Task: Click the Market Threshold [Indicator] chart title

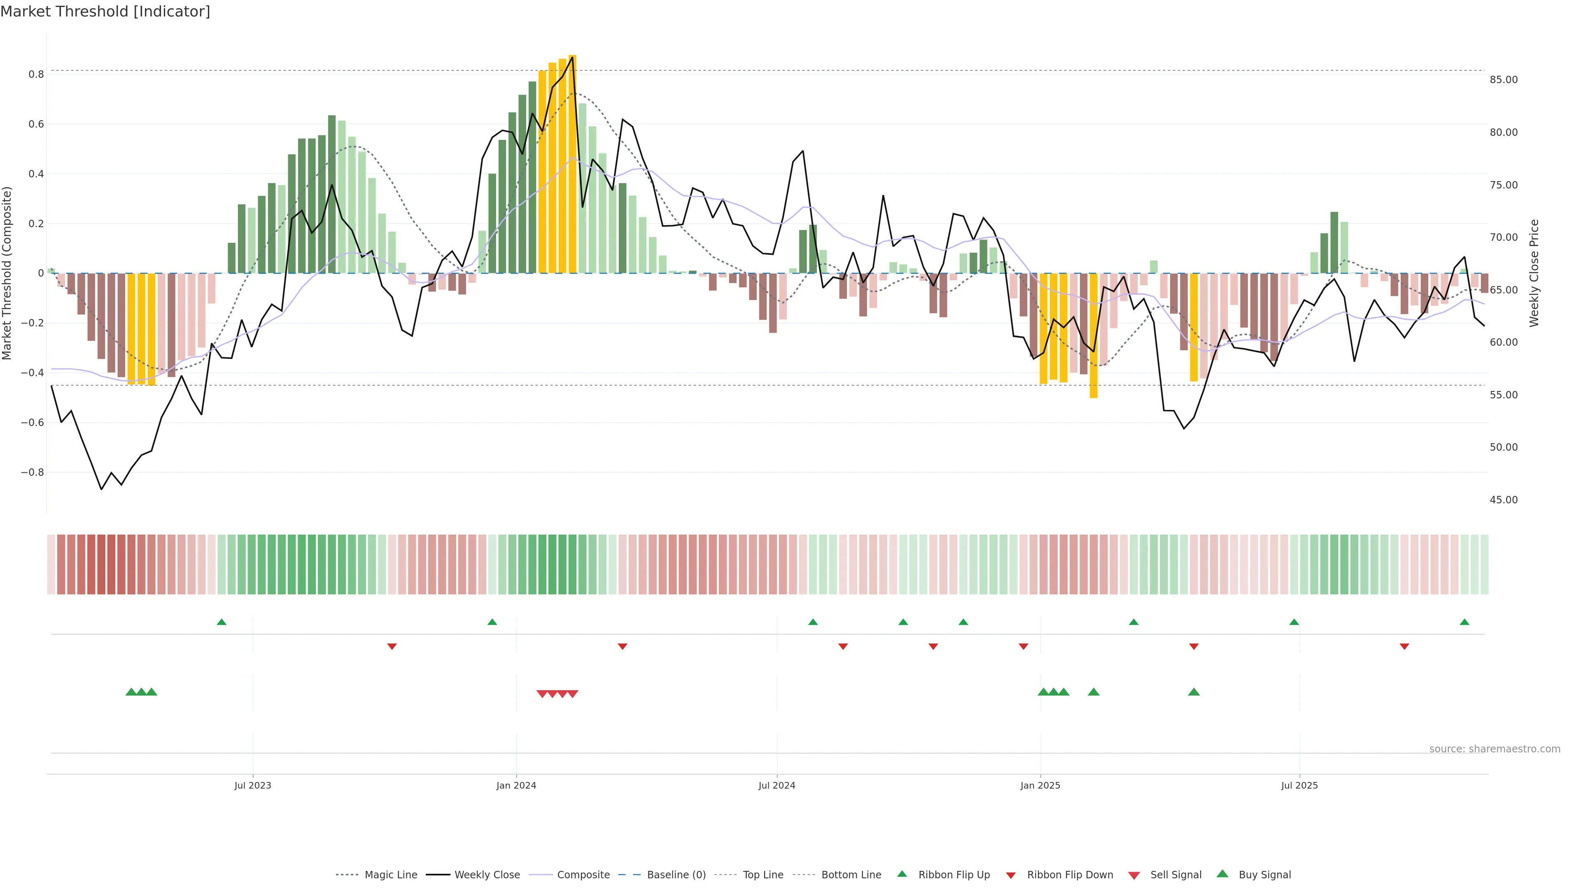Action: [x=105, y=12]
